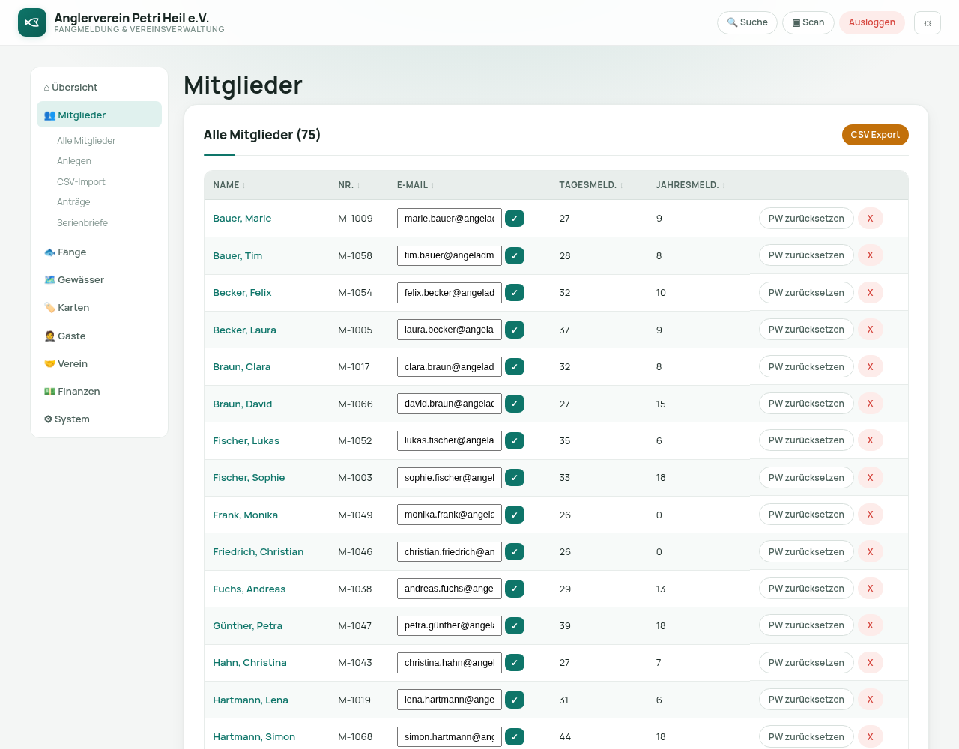959x749 pixels.
Task: Delete Lukas Fischer via X button
Action: tap(870, 440)
